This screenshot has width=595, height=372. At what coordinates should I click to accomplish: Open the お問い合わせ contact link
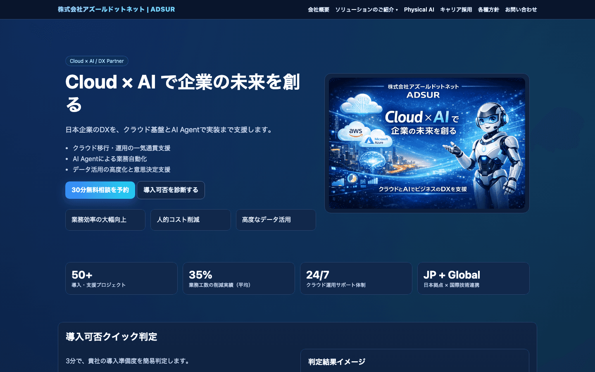[x=521, y=10]
